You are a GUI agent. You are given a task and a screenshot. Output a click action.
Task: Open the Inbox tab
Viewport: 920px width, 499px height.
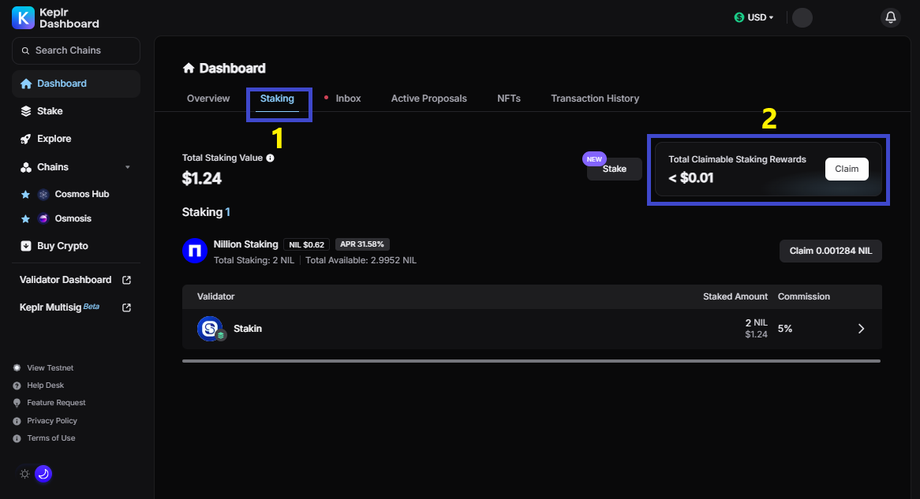348,99
